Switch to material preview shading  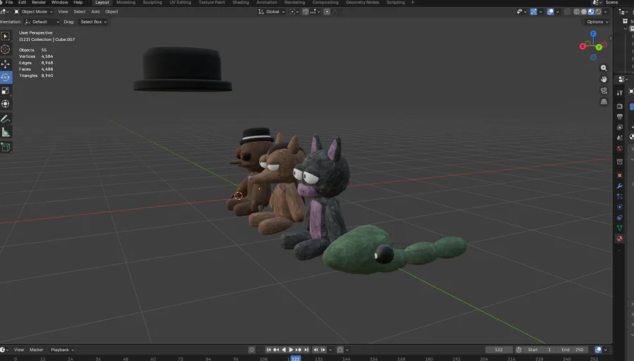pos(591,12)
